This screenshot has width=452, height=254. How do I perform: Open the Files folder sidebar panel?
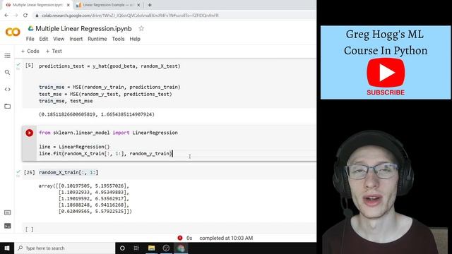click(8, 107)
